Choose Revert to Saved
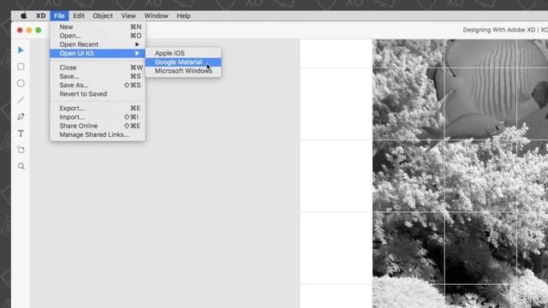Screen dimensions: 548x308 point(98,94)
